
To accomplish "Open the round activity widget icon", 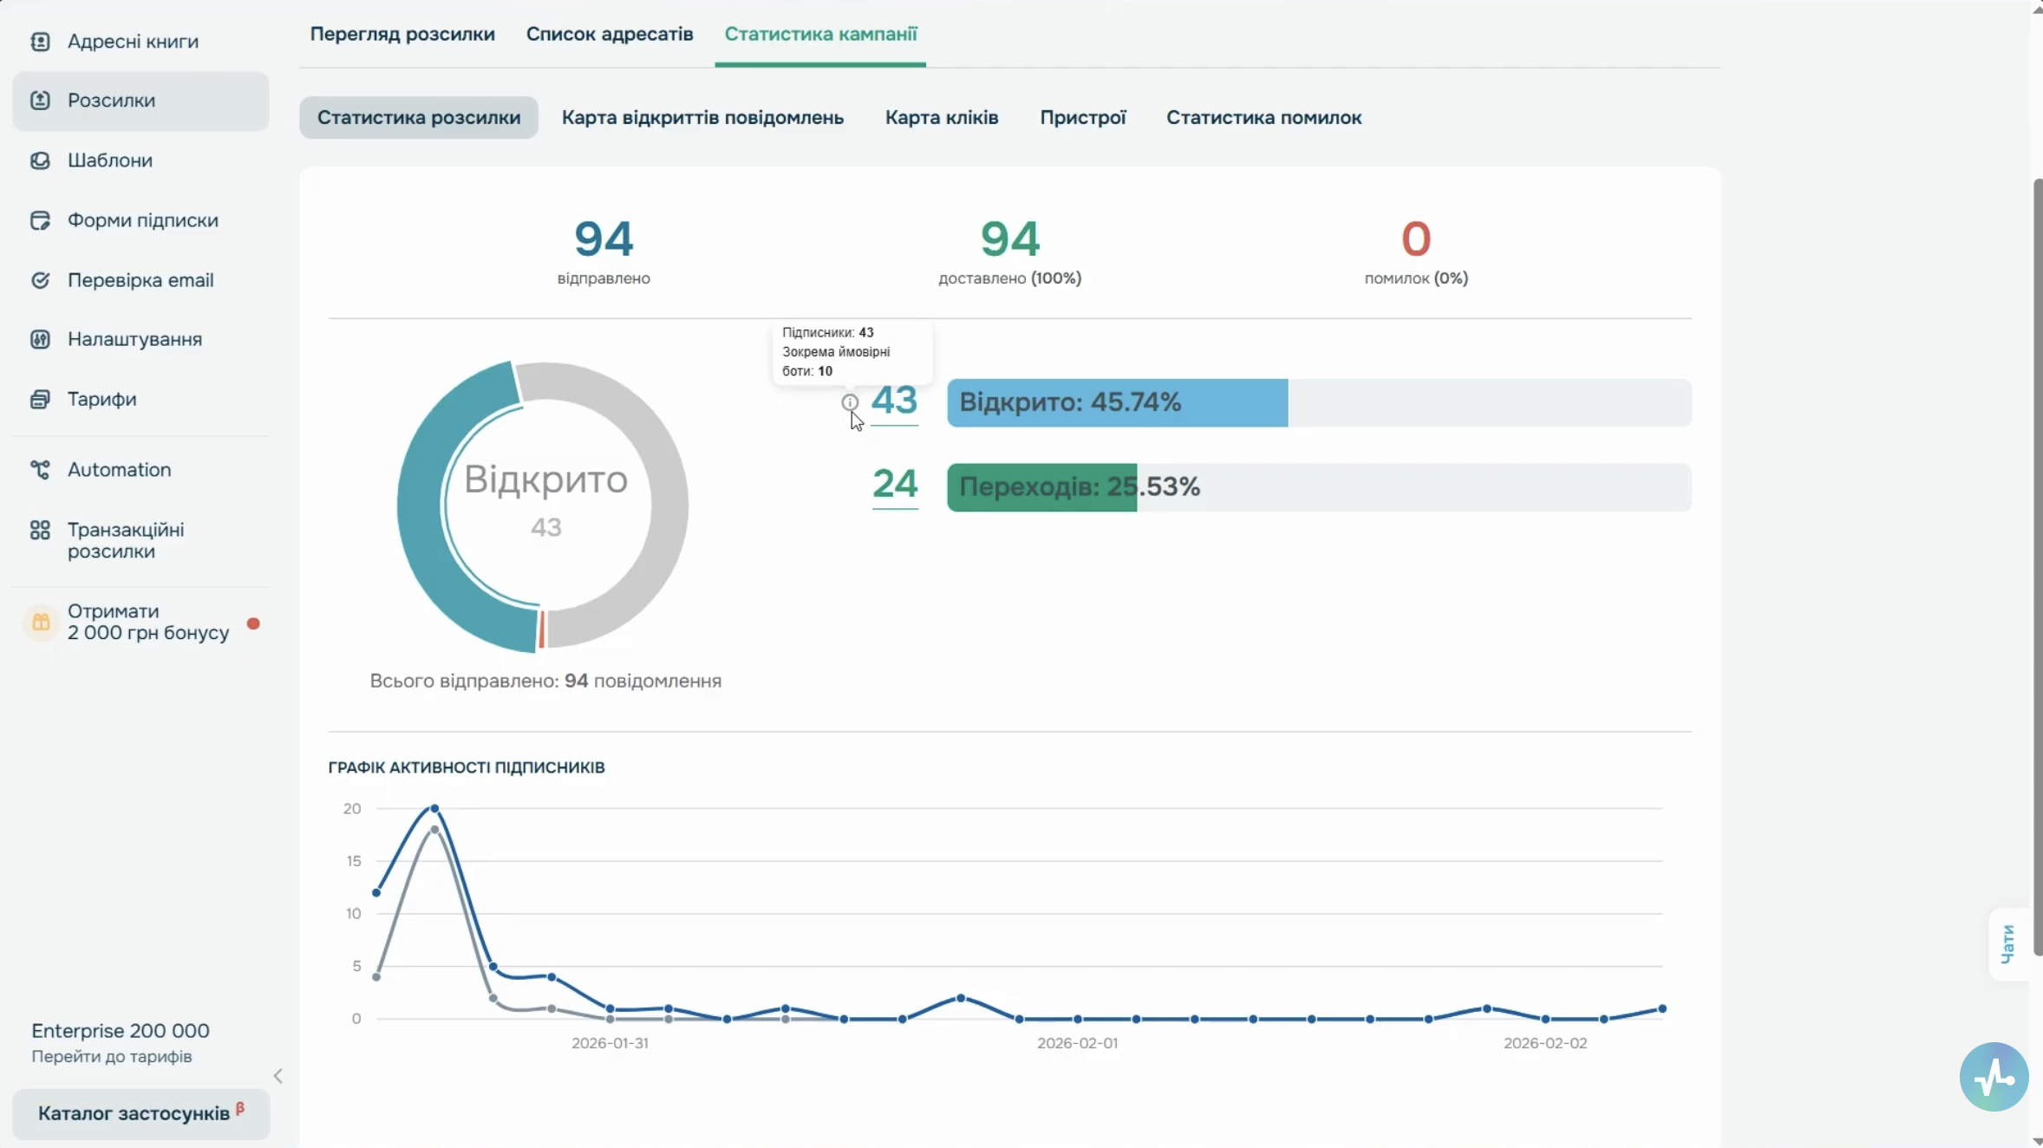I will click(x=1994, y=1076).
